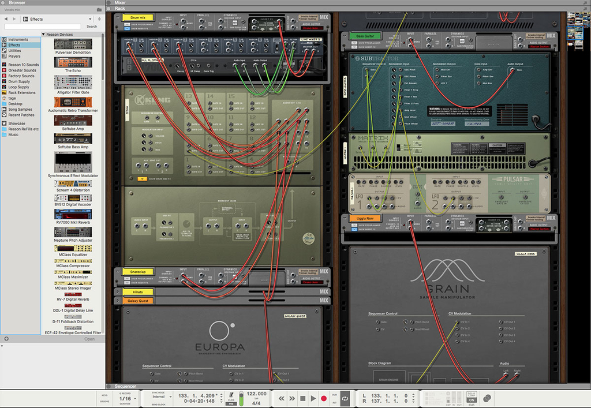Select The Echo device thumbnail
Viewport: 591px width, 408px height.
73,62
